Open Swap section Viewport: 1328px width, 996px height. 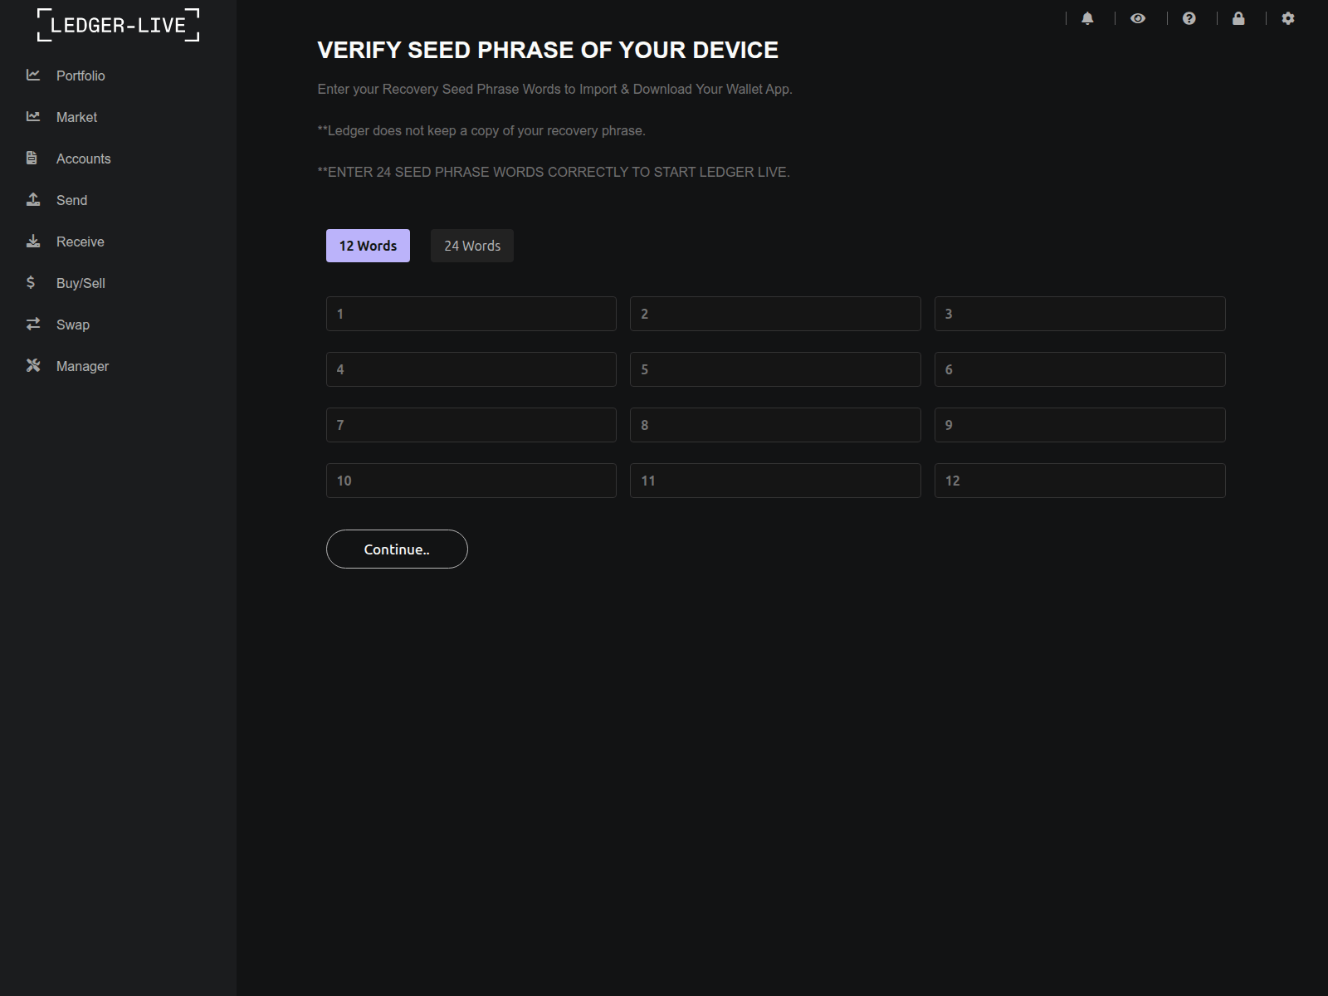coord(73,325)
